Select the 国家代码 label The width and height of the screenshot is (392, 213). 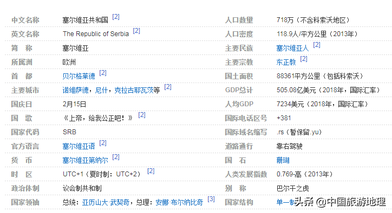pyautogui.click(x=25, y=132)
